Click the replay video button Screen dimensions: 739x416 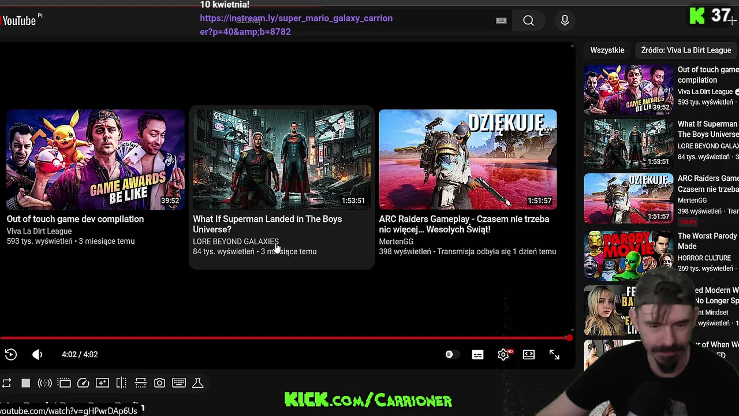click(x=10, y=355)
